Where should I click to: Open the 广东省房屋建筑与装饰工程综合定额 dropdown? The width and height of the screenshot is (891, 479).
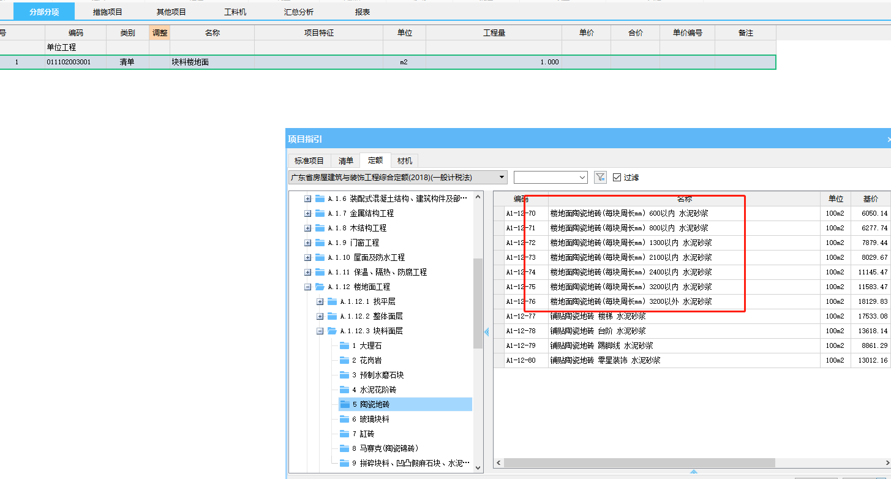[x=502, y=177]
